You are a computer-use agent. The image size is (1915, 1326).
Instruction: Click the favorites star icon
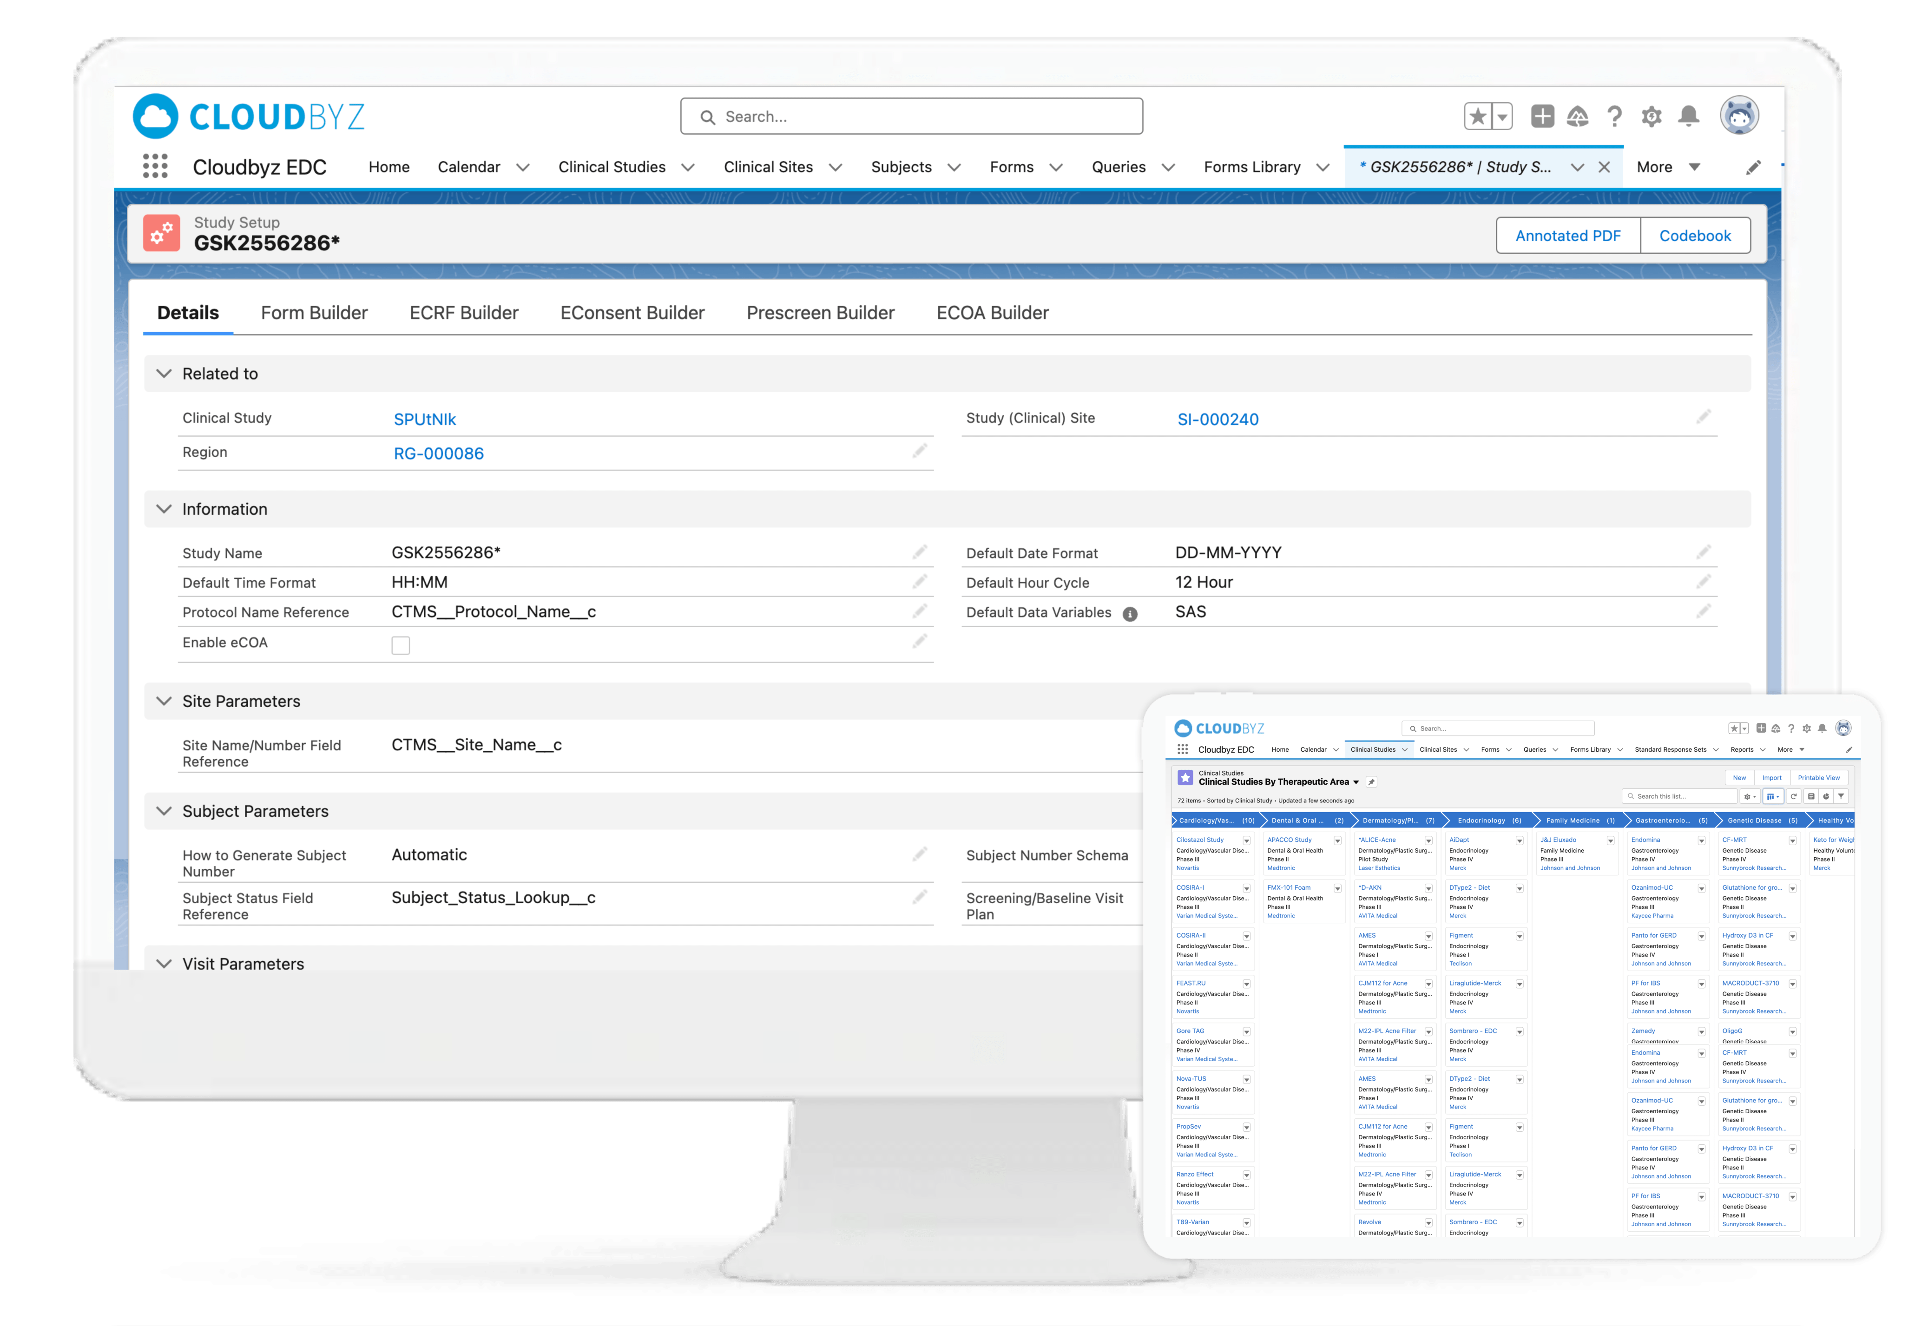(1478, 116)
